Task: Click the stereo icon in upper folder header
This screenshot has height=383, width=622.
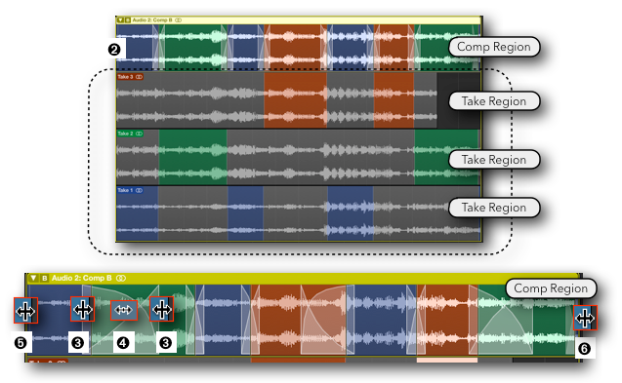Action: click(x=179, y=19)
